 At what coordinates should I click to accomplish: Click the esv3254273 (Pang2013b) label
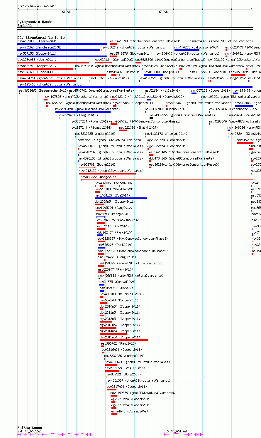click(117, 257)
